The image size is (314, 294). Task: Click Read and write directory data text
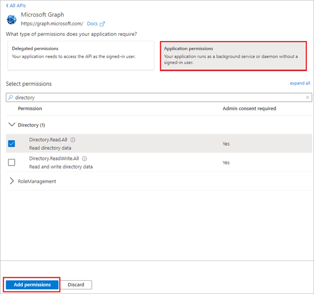[x=61, y=166]
